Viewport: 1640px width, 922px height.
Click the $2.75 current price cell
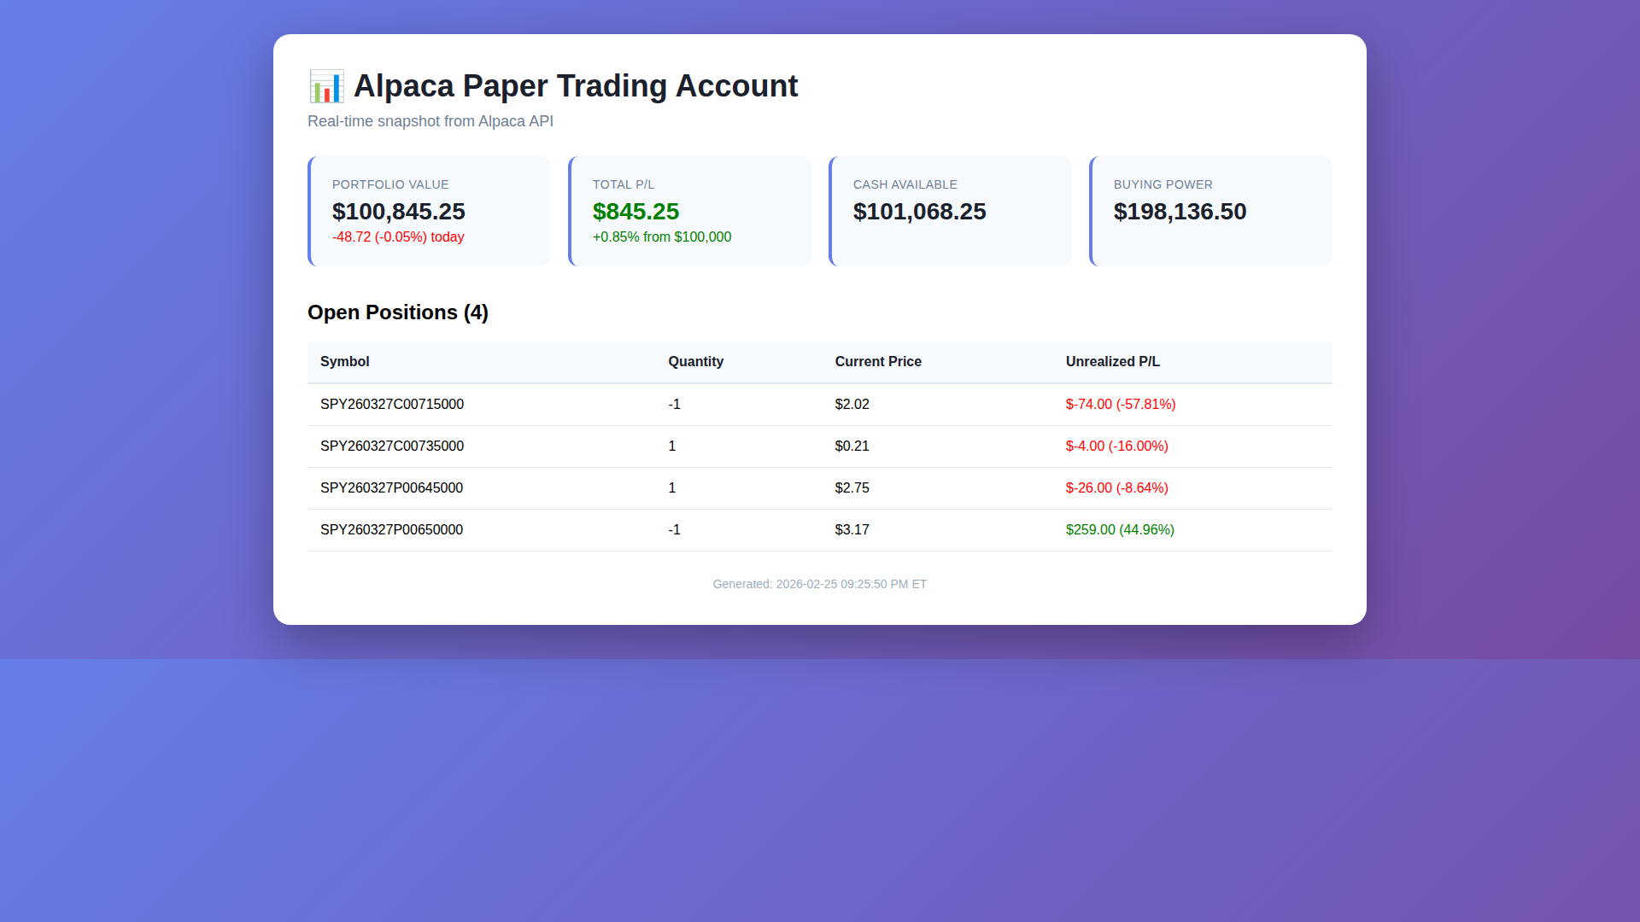point(852,488)
